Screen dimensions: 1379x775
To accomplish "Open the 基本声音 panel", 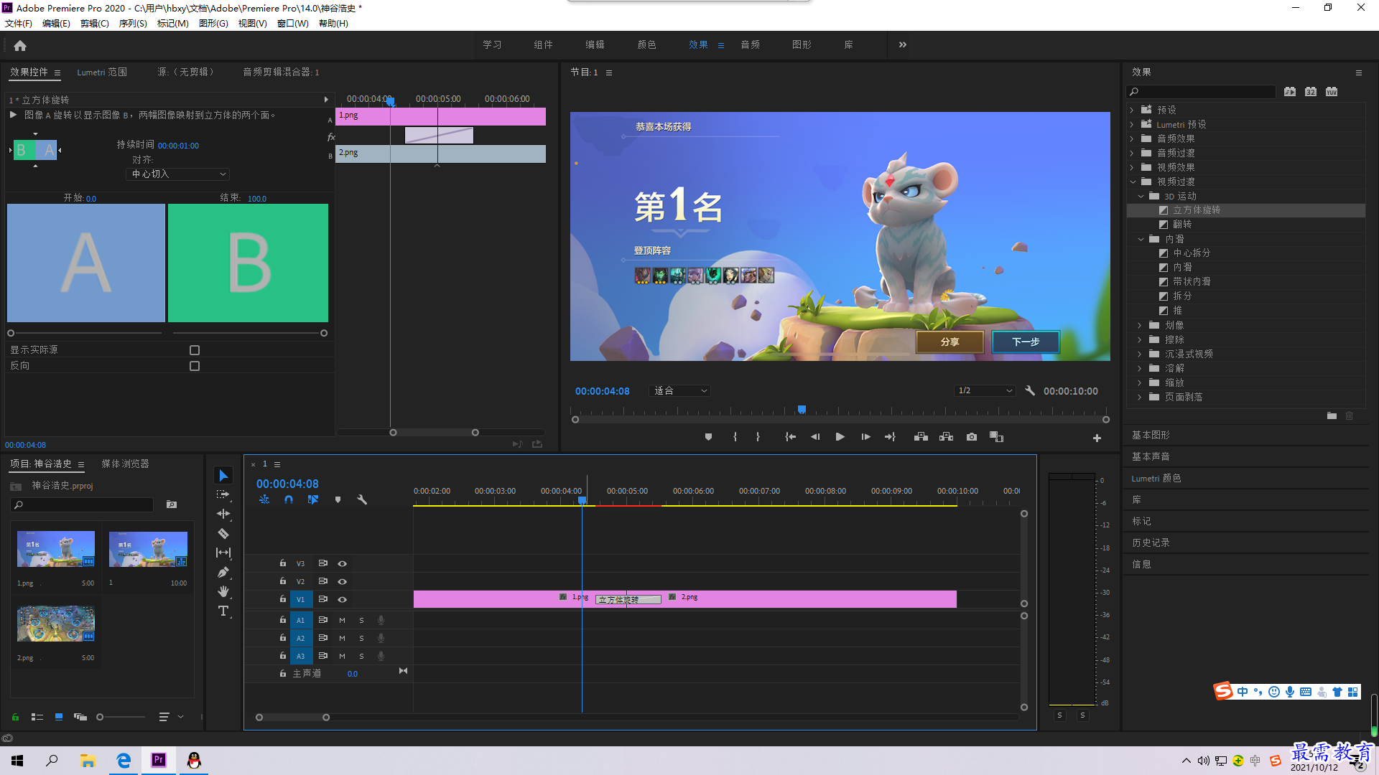I will tap(1151, 457).
